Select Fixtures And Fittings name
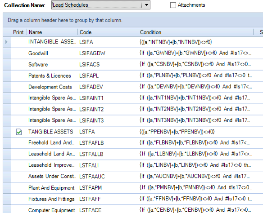The image size is (263, 213). click(51, 199)
